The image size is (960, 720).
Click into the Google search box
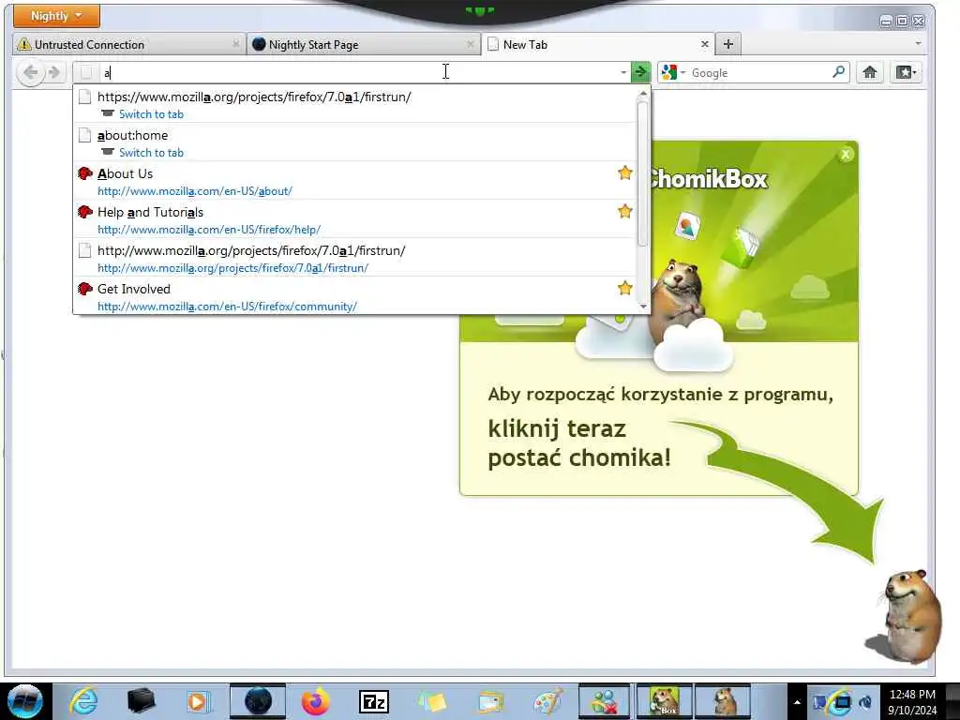(759, 73)
